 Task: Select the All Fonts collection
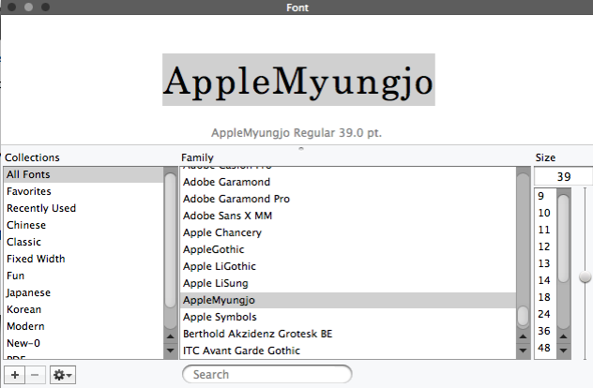coord(84,174)
